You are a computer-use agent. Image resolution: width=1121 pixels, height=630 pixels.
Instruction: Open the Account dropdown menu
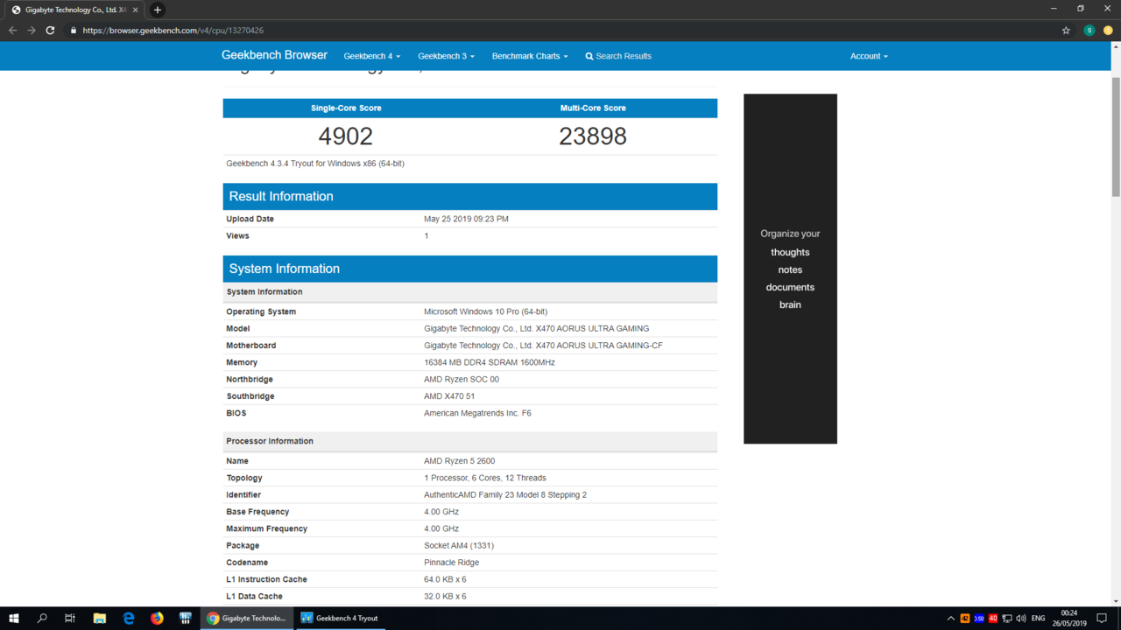tap(869, 56)
